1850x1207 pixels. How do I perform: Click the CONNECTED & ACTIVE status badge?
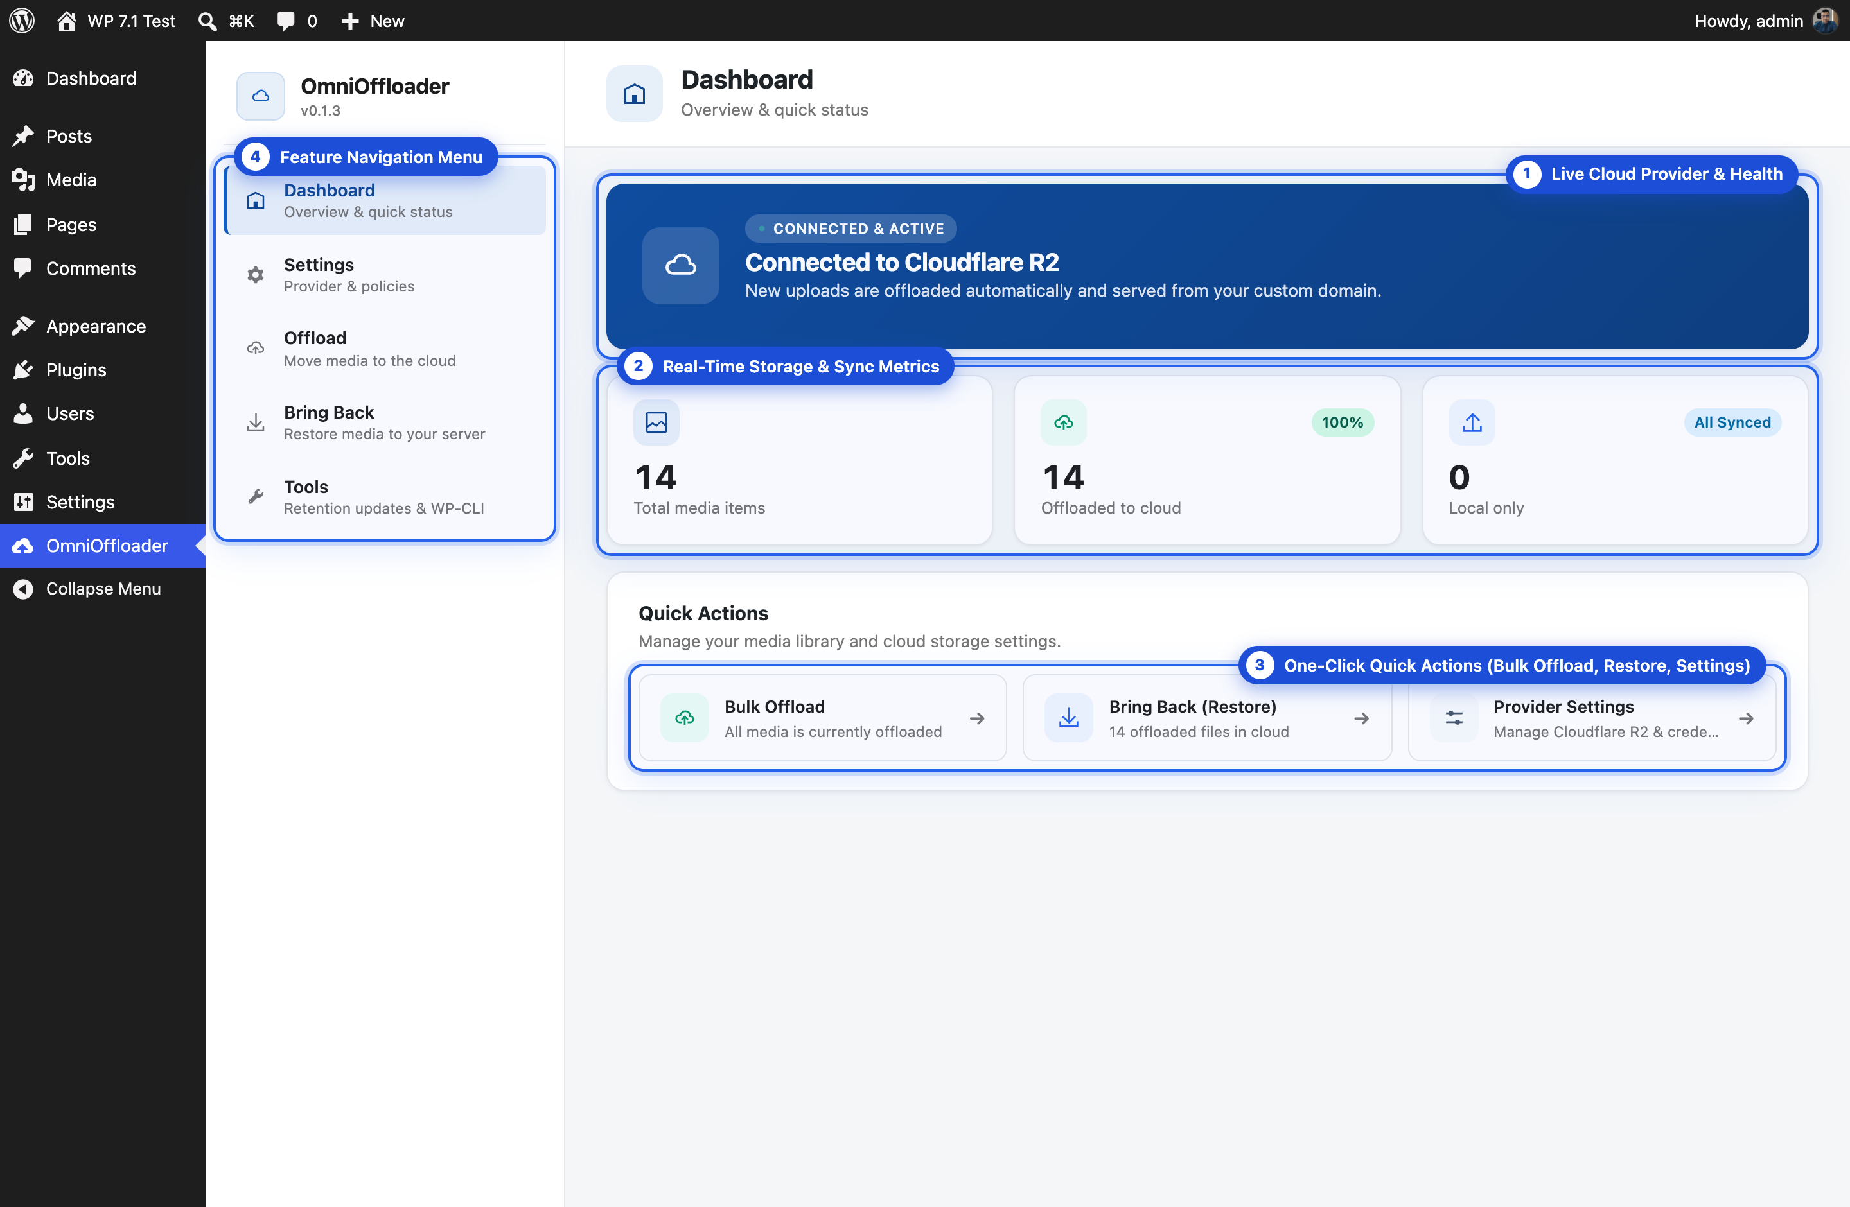coord(851,229)
